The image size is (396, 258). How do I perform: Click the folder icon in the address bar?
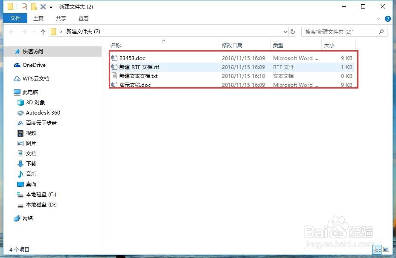53,32
